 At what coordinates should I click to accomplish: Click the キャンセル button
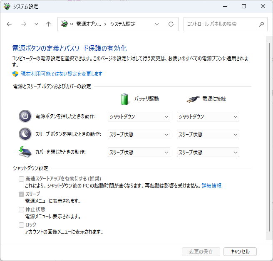coord(240,251)
